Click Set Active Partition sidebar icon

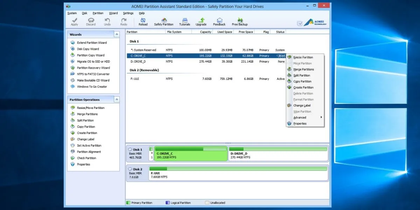pos(73,146)
